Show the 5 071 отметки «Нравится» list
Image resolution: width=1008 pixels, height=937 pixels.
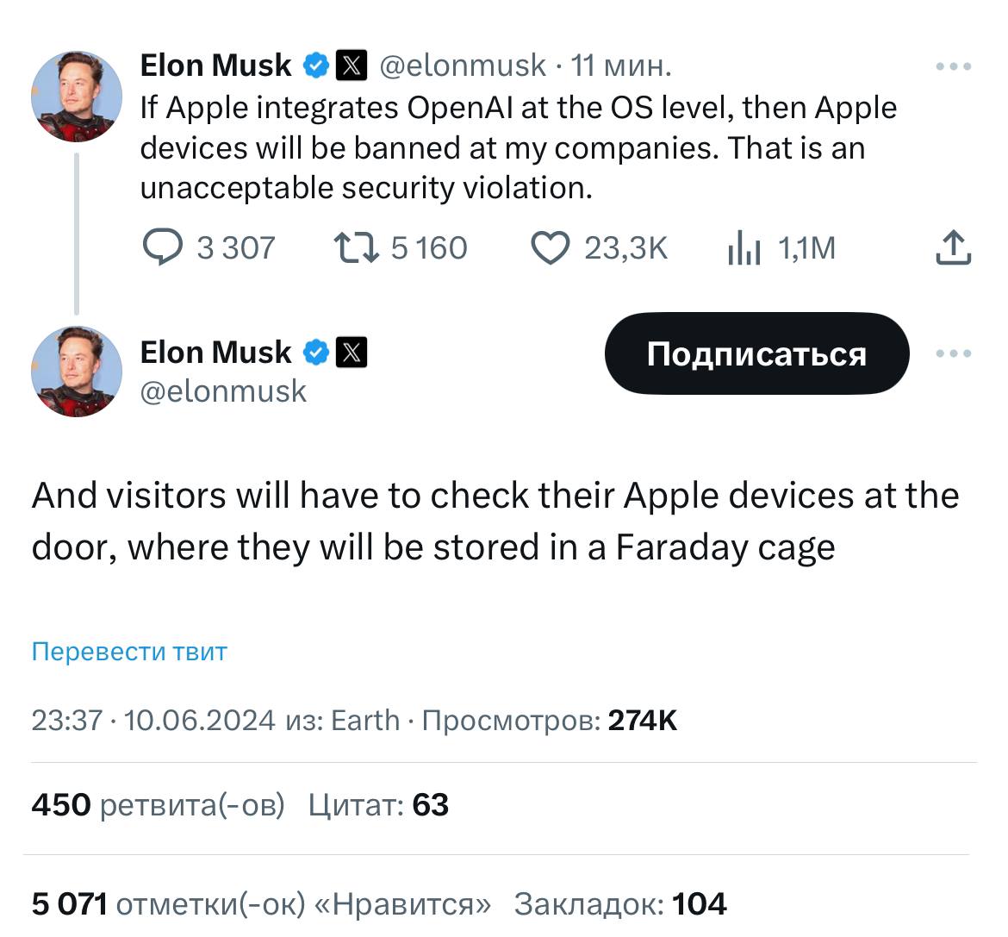coord(260,904)
